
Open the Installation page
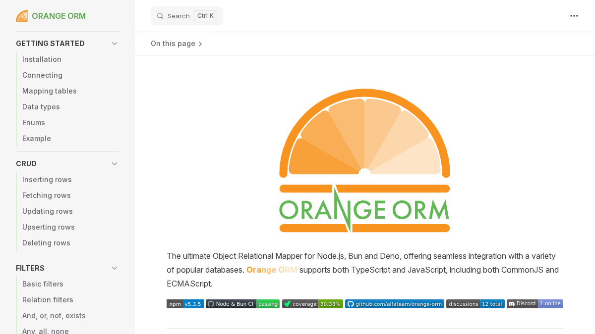click(x=42, y=59)
